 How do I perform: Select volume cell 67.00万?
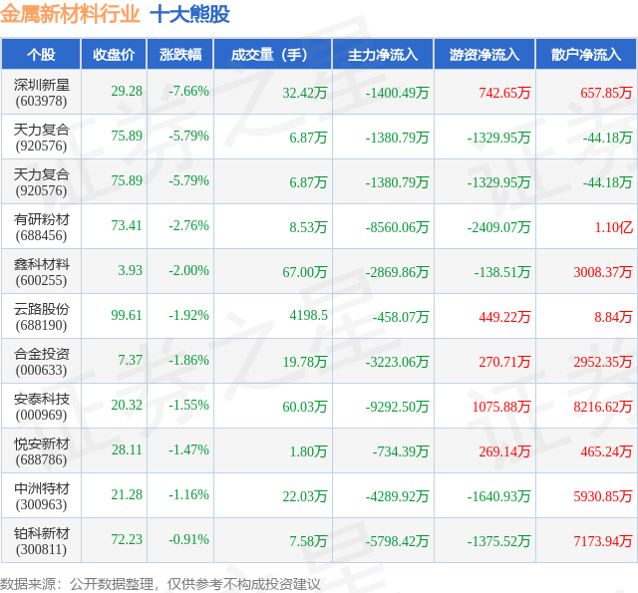tap(305, 272)
